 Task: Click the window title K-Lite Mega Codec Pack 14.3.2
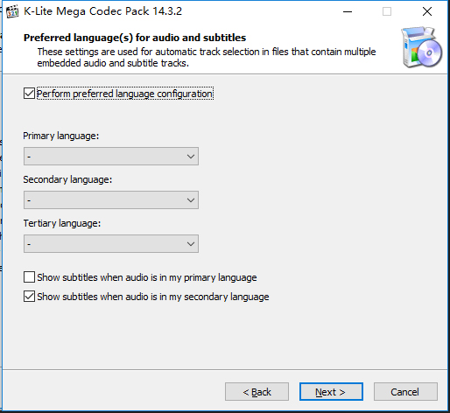102,11
